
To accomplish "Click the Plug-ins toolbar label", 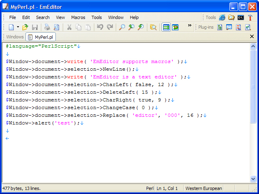I will (206, 27).
